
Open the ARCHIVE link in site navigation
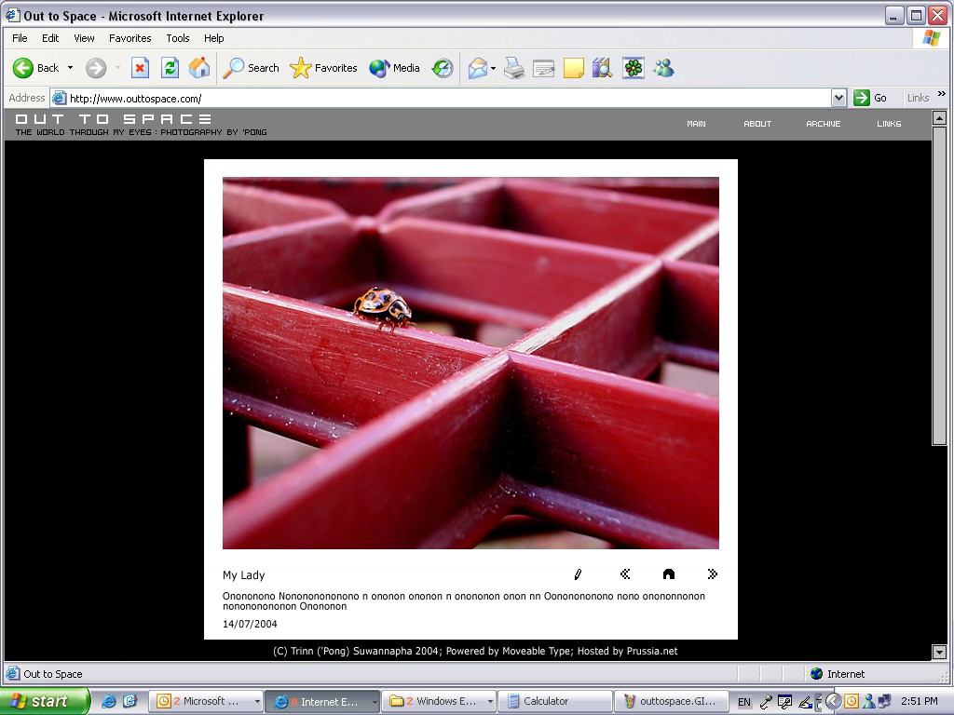pos(823,124)
